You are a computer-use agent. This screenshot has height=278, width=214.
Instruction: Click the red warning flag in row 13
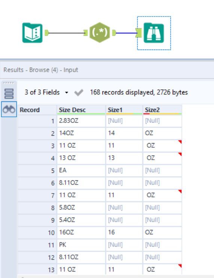(180, 266)
